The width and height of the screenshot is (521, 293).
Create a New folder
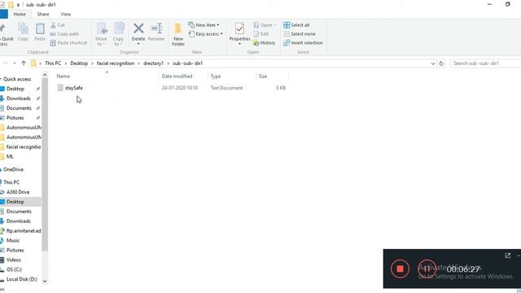(x=178, y=34)
